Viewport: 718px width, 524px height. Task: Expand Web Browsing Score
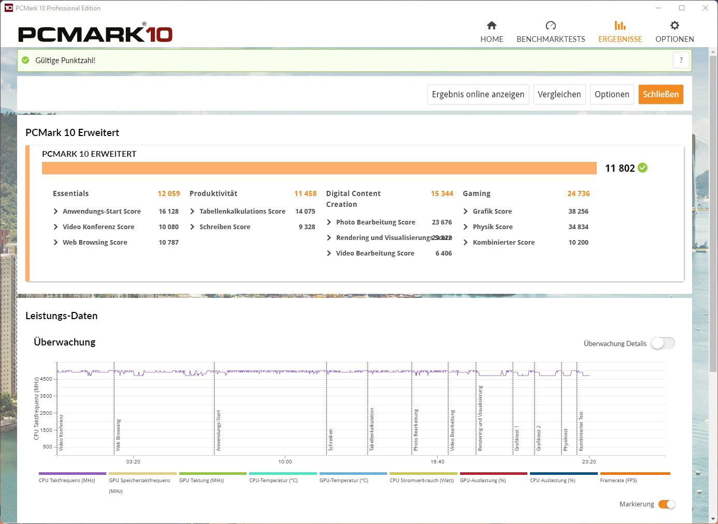pos(55,242)
